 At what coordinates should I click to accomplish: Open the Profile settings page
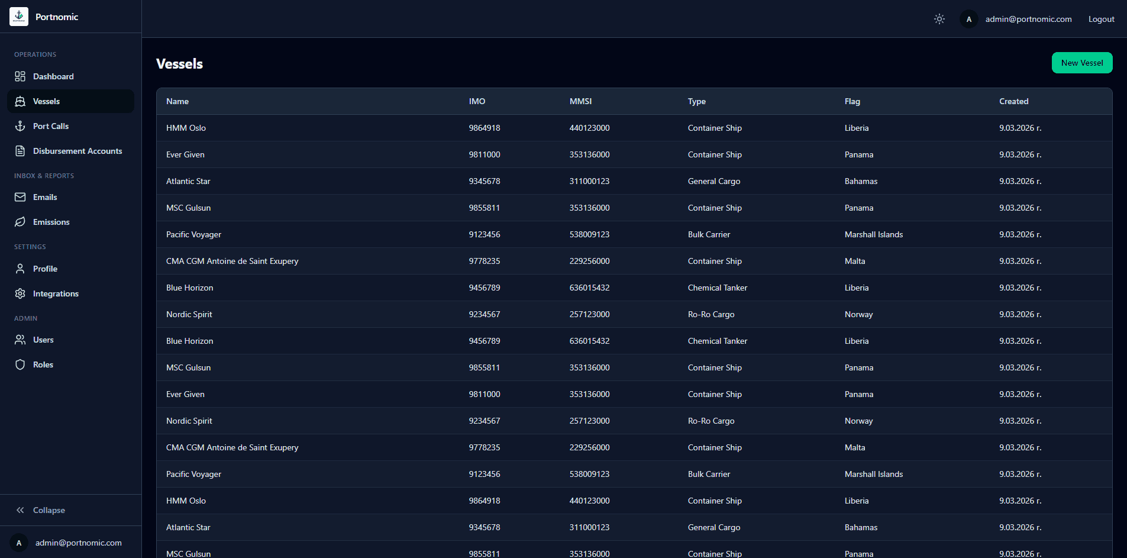pyautogui.click(x=45, y=269)
